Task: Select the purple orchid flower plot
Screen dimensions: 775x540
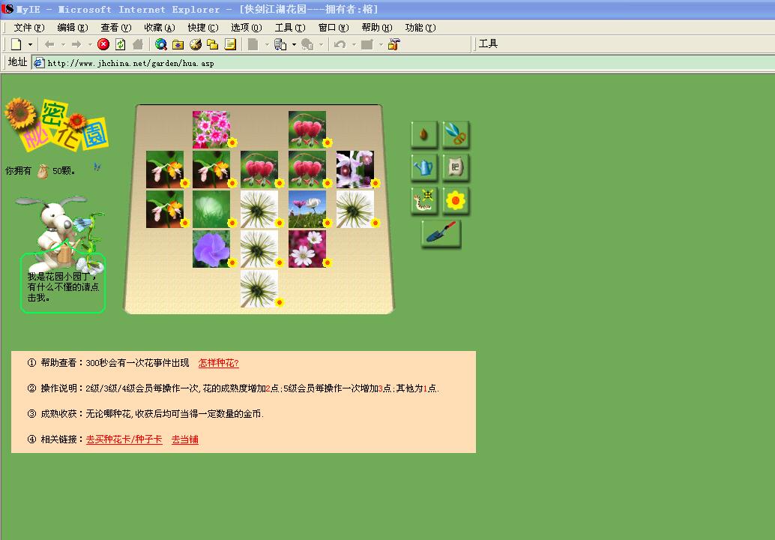Action: 355,169
